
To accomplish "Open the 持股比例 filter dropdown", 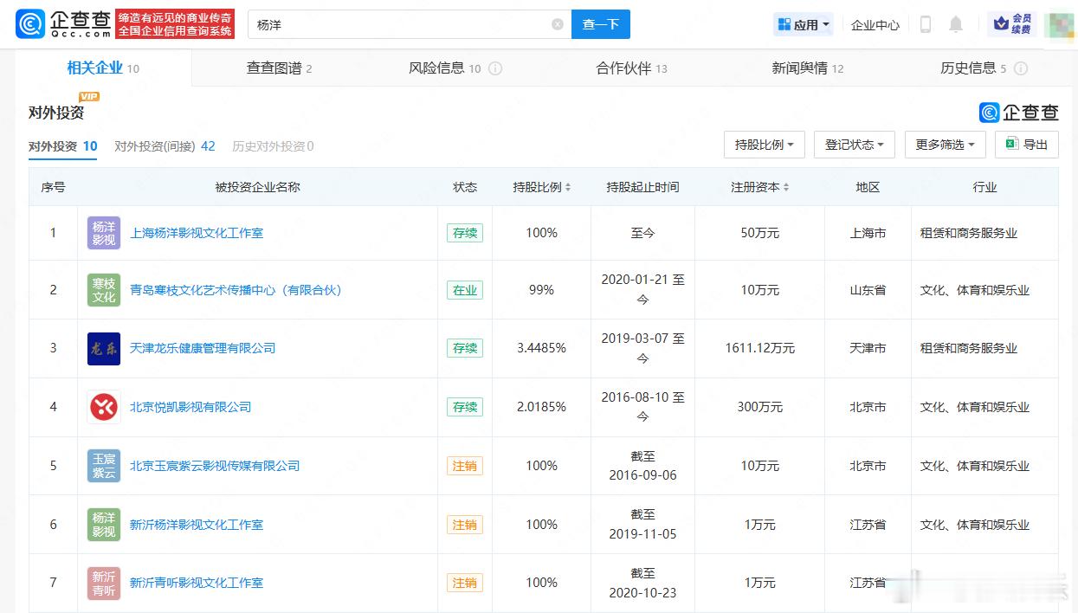I will coord(765,145).
